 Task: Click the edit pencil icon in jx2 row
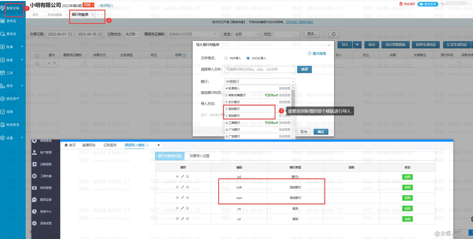(182, 177)
